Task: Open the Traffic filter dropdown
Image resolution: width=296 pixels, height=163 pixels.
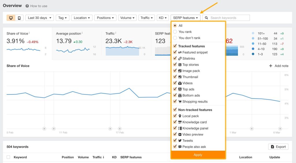Action: (x=147, y=18)
